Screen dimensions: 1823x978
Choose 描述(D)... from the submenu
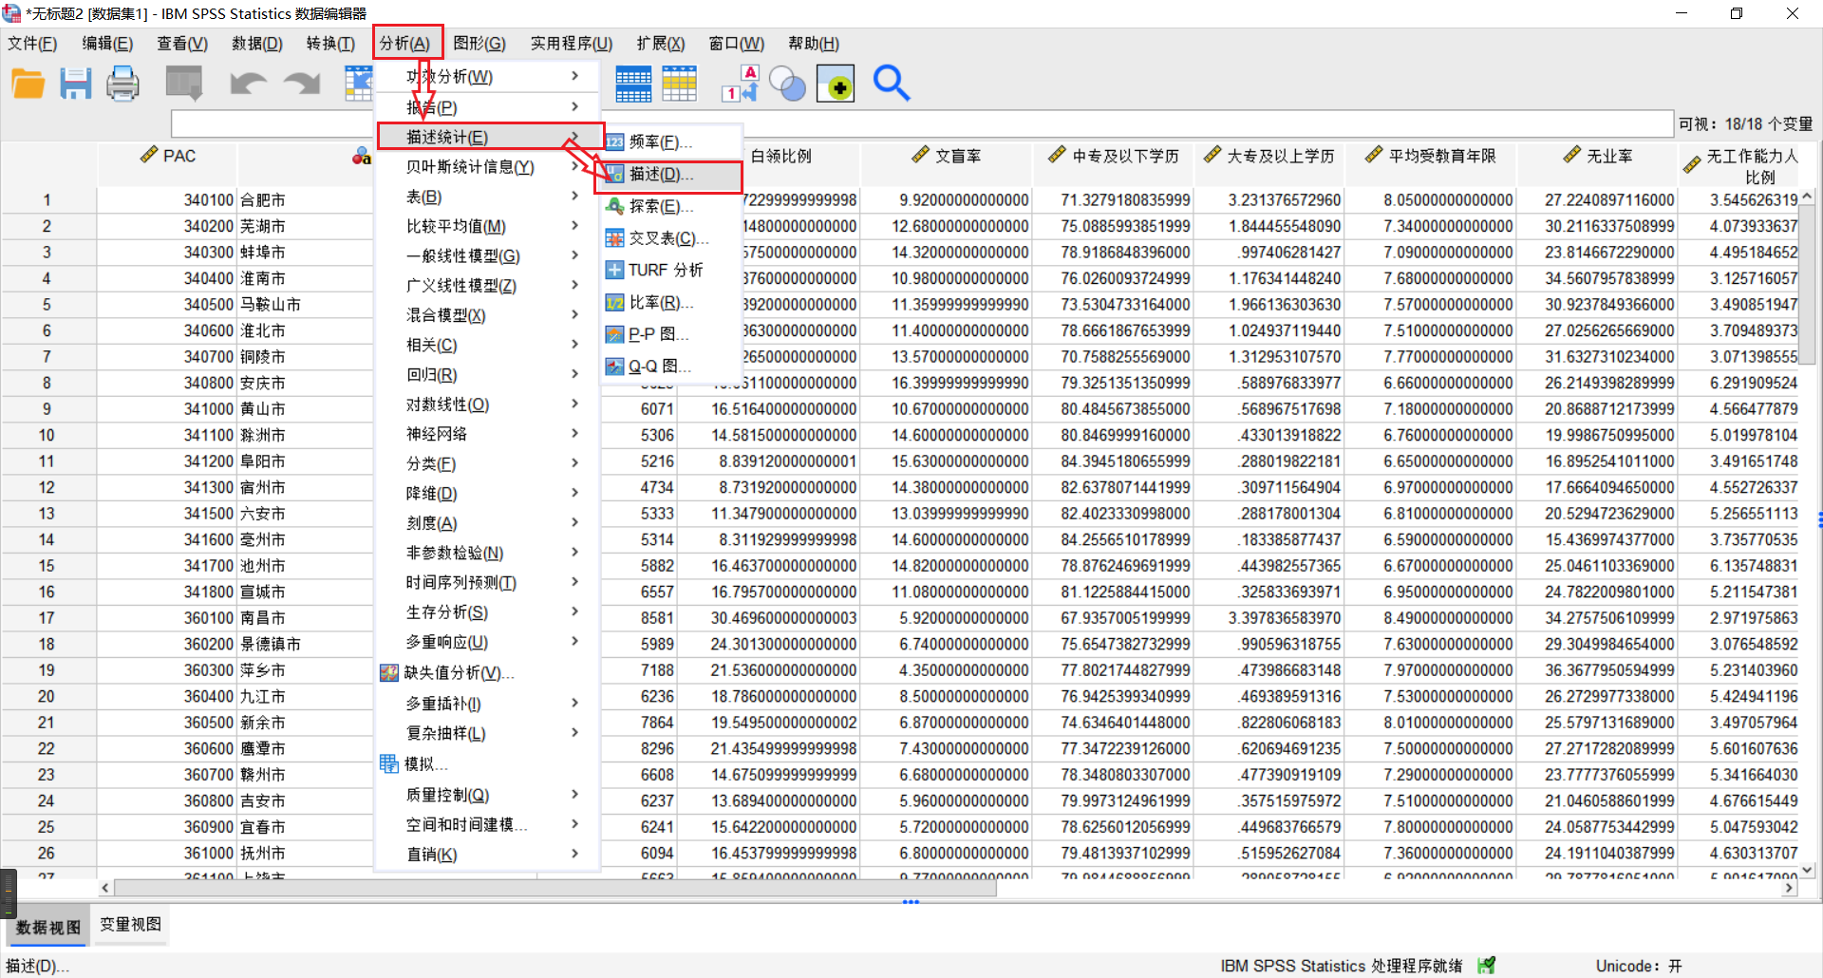click(x=668, y=175)
